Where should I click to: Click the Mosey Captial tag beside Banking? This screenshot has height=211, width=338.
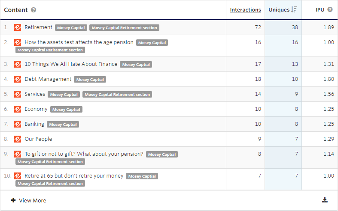63,125
